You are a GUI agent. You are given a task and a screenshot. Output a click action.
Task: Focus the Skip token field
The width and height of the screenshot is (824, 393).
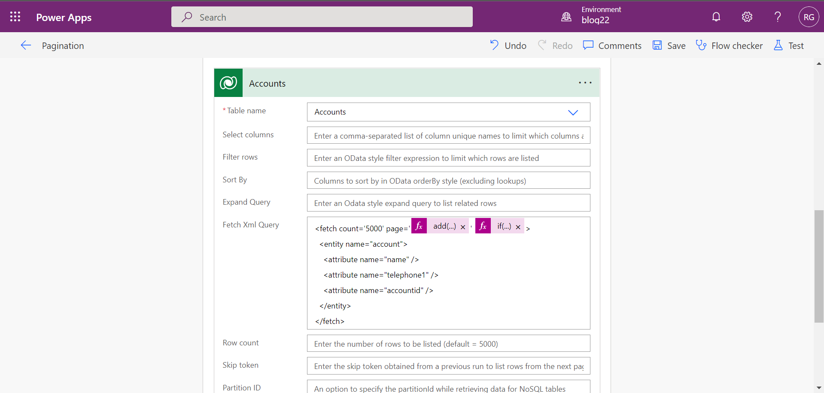click(448, 366)
